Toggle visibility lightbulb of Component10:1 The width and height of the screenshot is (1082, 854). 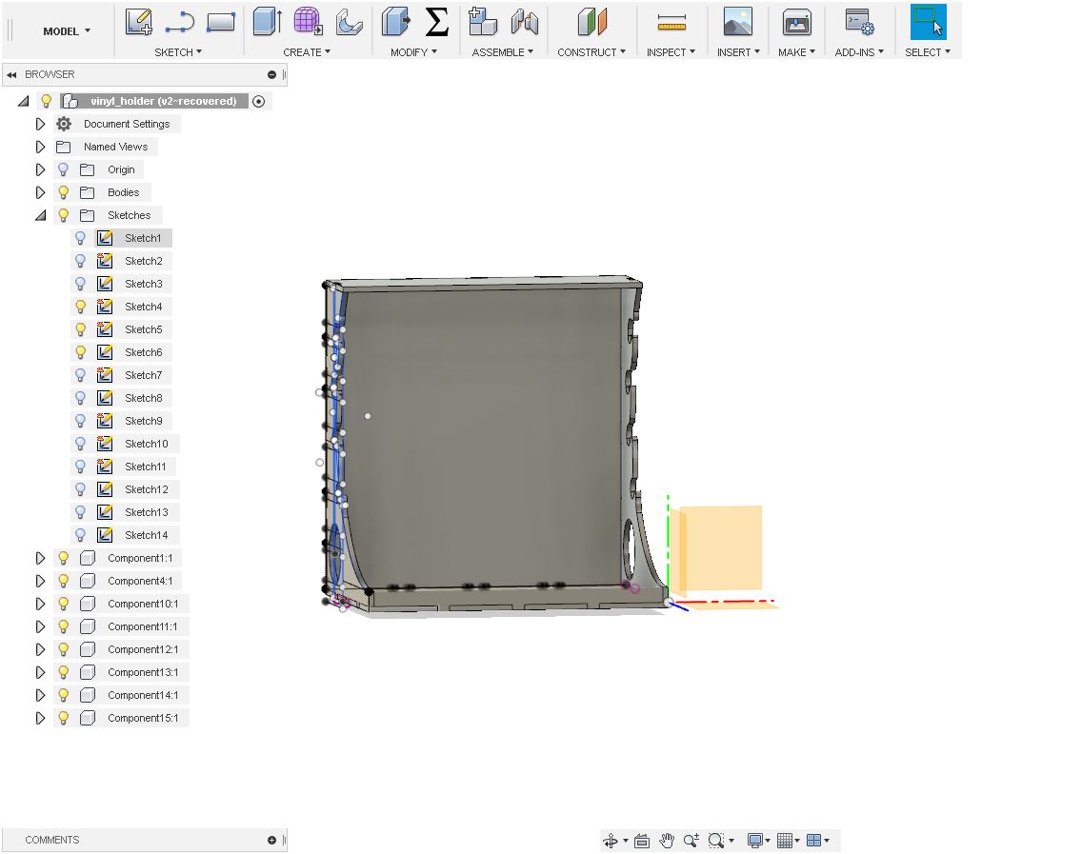[64, 604]
